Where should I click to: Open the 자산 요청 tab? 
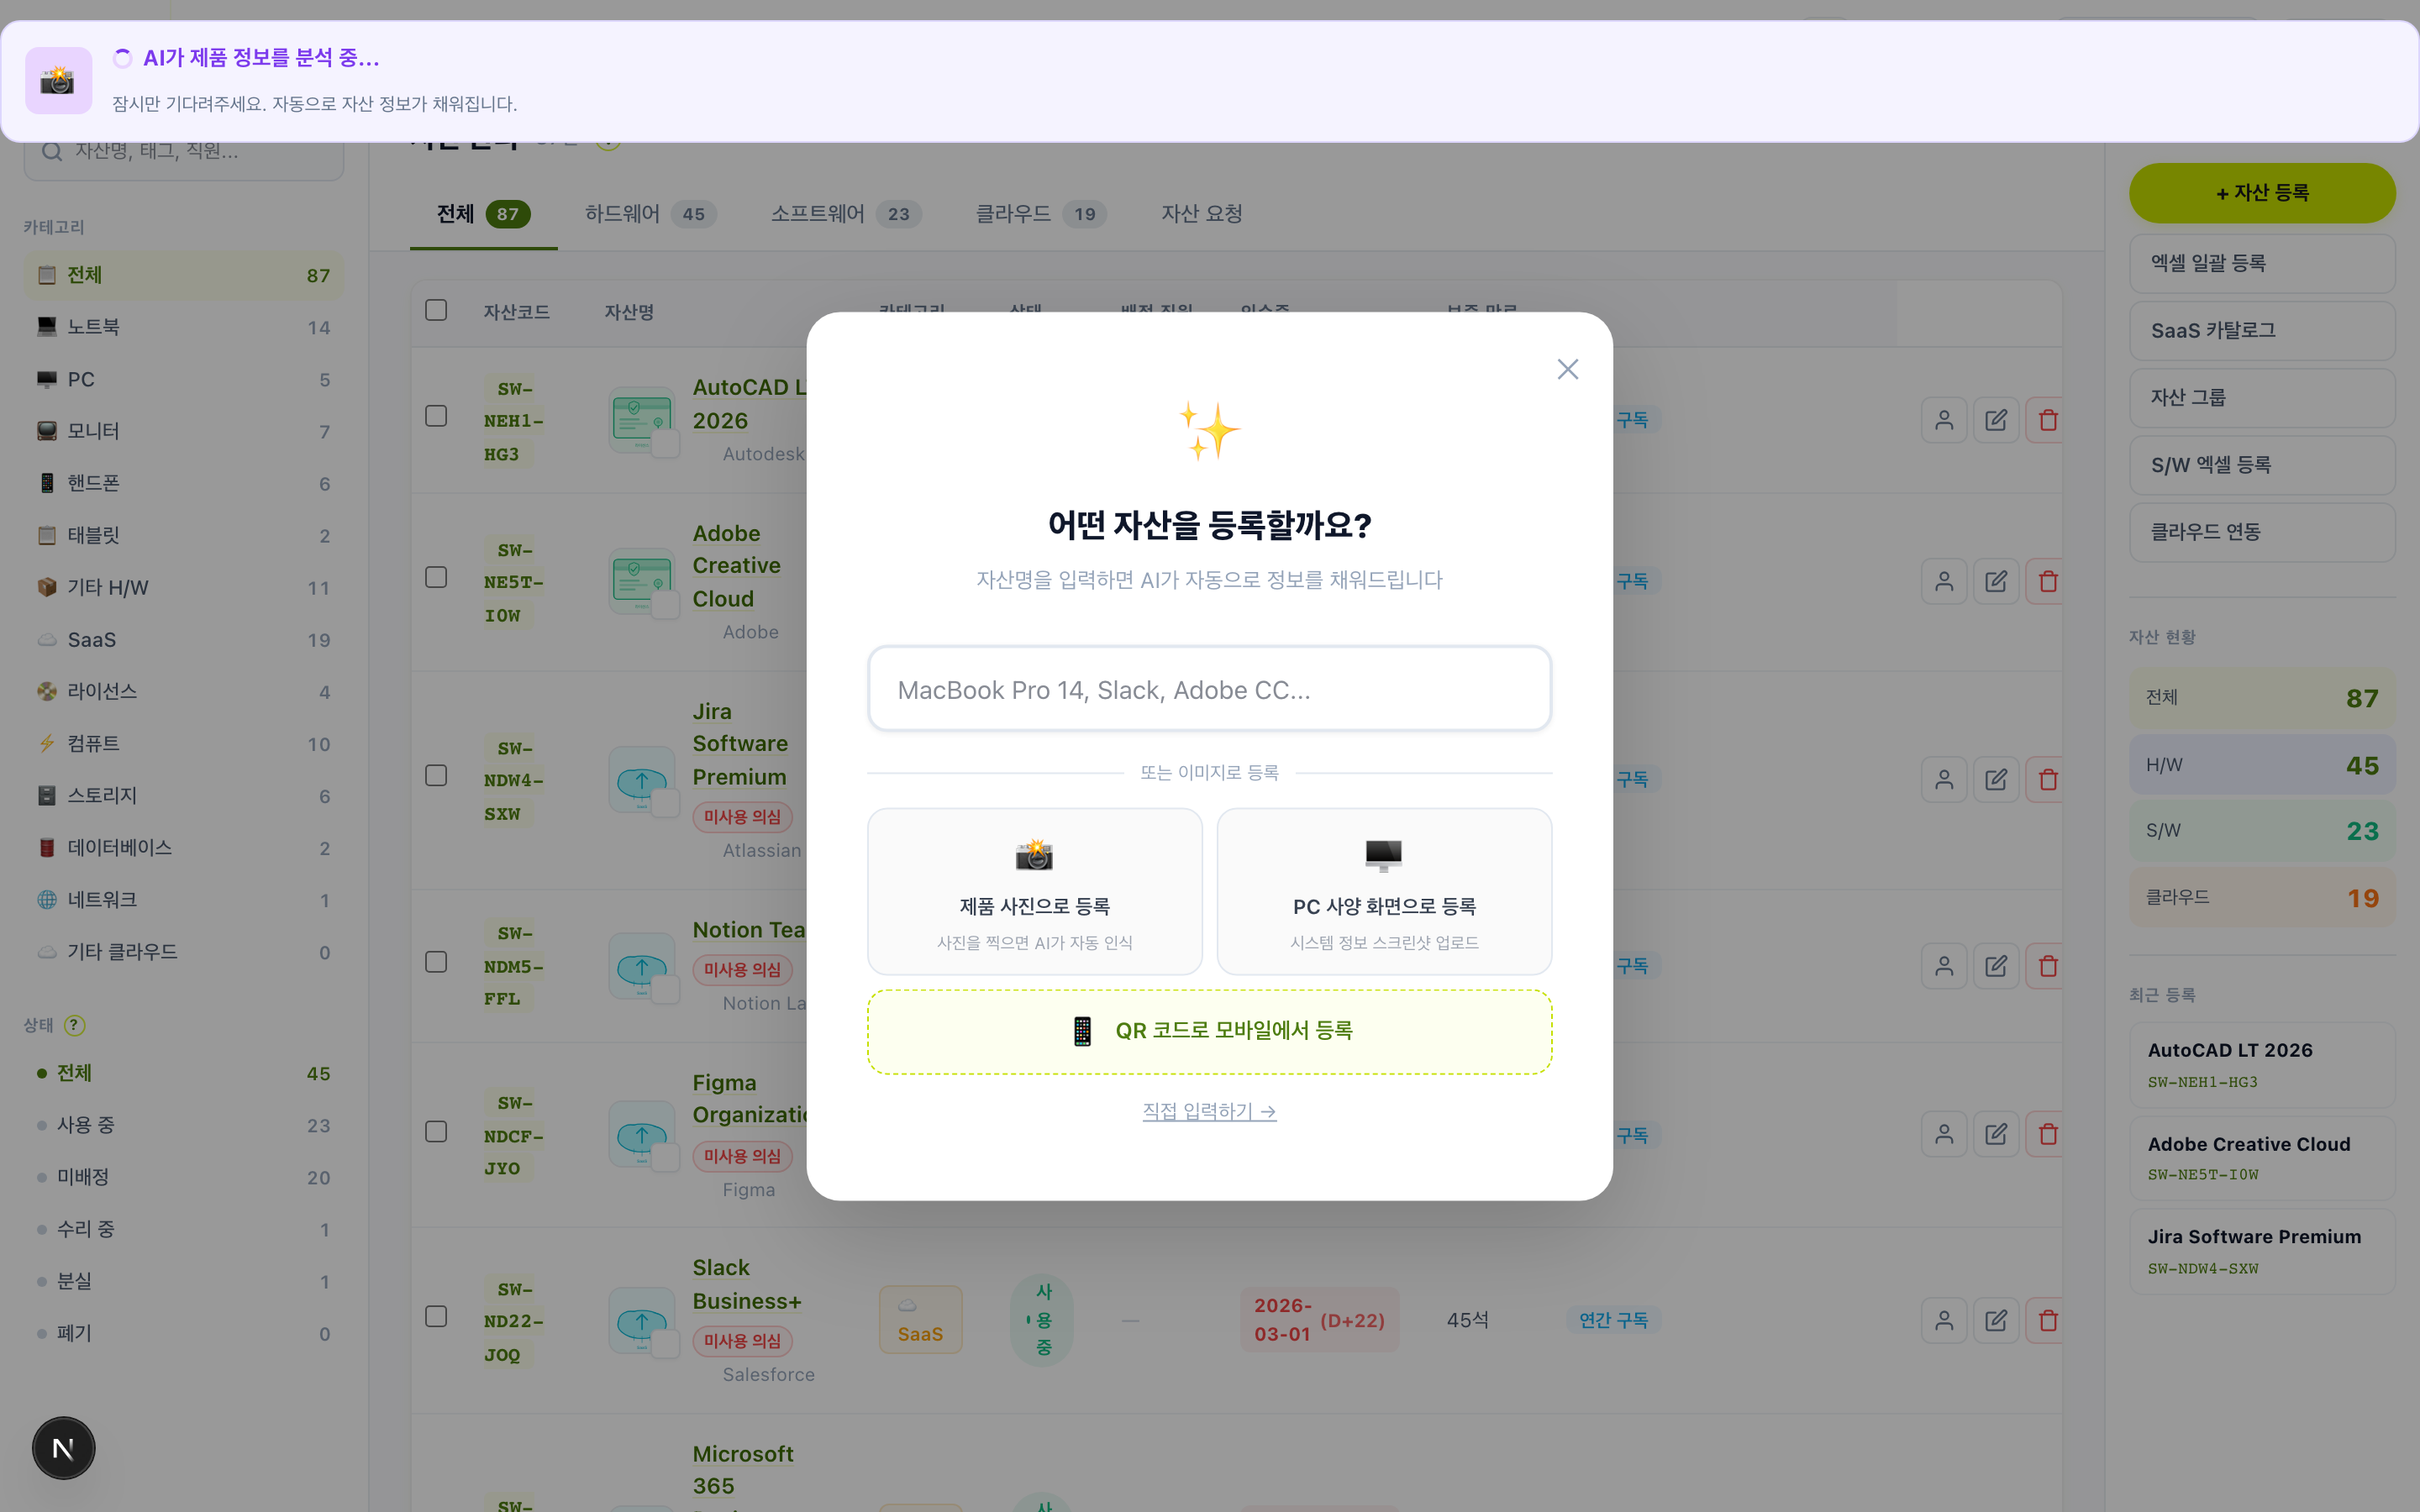(x=1201, y=213)
